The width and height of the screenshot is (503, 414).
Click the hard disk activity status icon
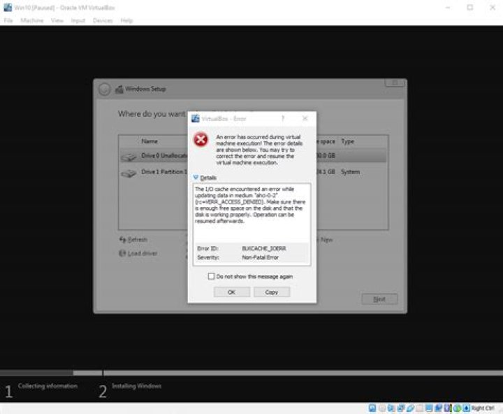click(372, 408)
